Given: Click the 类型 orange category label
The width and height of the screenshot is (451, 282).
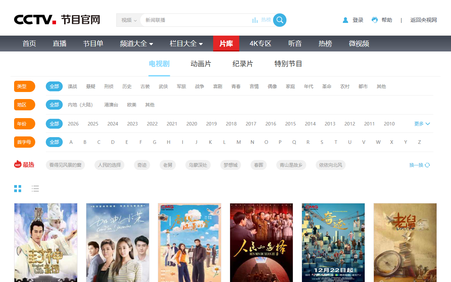Looking at the screenshot, I should 25,86.
